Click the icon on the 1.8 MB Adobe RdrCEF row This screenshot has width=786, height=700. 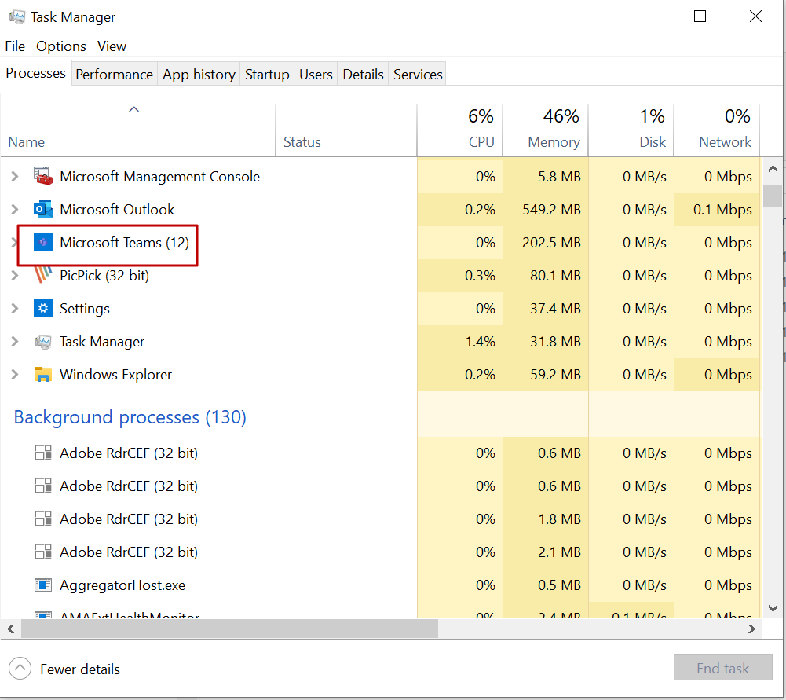[x=43, y=519]
